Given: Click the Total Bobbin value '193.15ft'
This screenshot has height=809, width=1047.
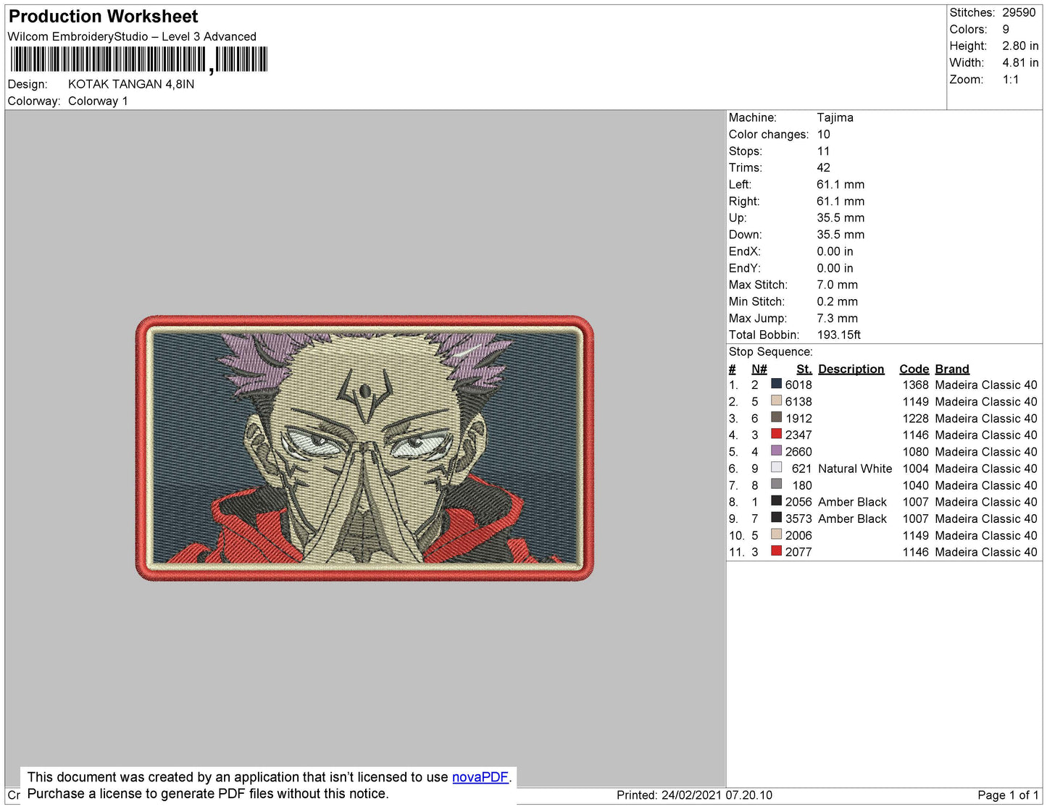Looking at the screenshot, I should (838, 335).
